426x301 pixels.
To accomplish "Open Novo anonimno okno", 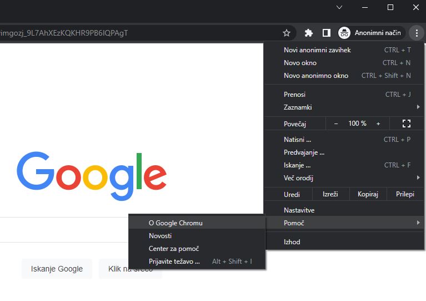I will [344, 76].
